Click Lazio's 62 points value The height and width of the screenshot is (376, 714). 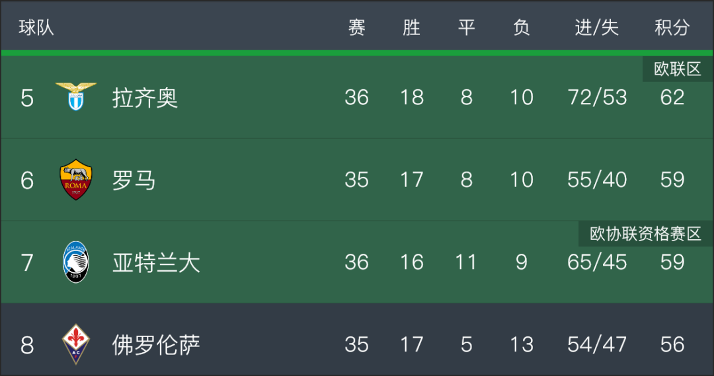click(x=672, y=97)
